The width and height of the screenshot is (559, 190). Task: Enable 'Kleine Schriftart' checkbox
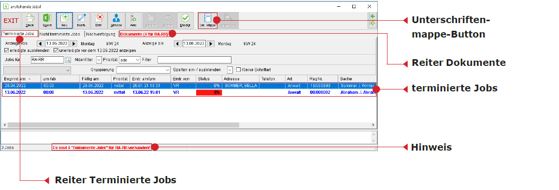click(239, 70)
